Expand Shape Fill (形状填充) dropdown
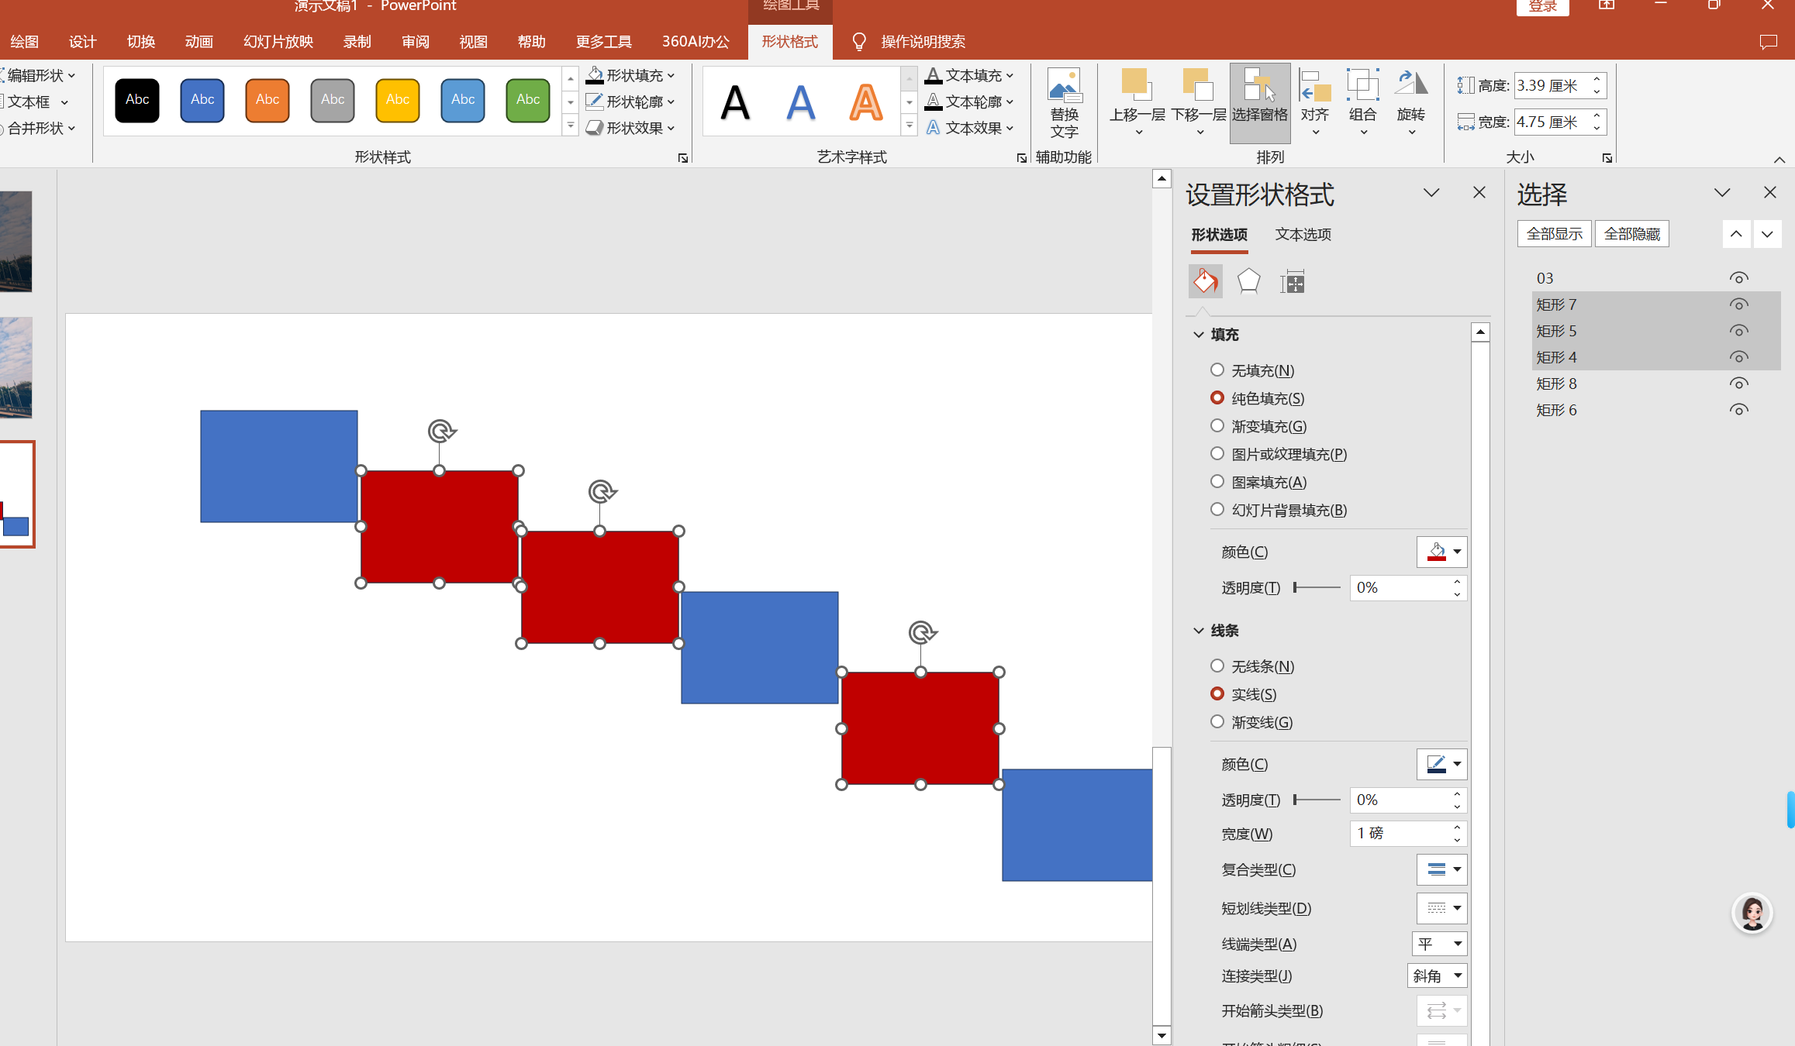Screen dimensions: 1795x1046 [671, 75]
